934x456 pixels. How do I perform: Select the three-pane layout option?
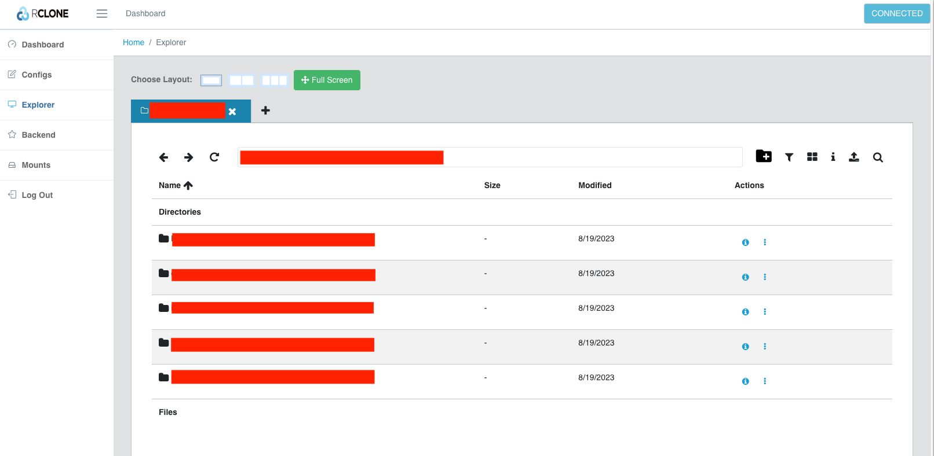click(274, 80)
